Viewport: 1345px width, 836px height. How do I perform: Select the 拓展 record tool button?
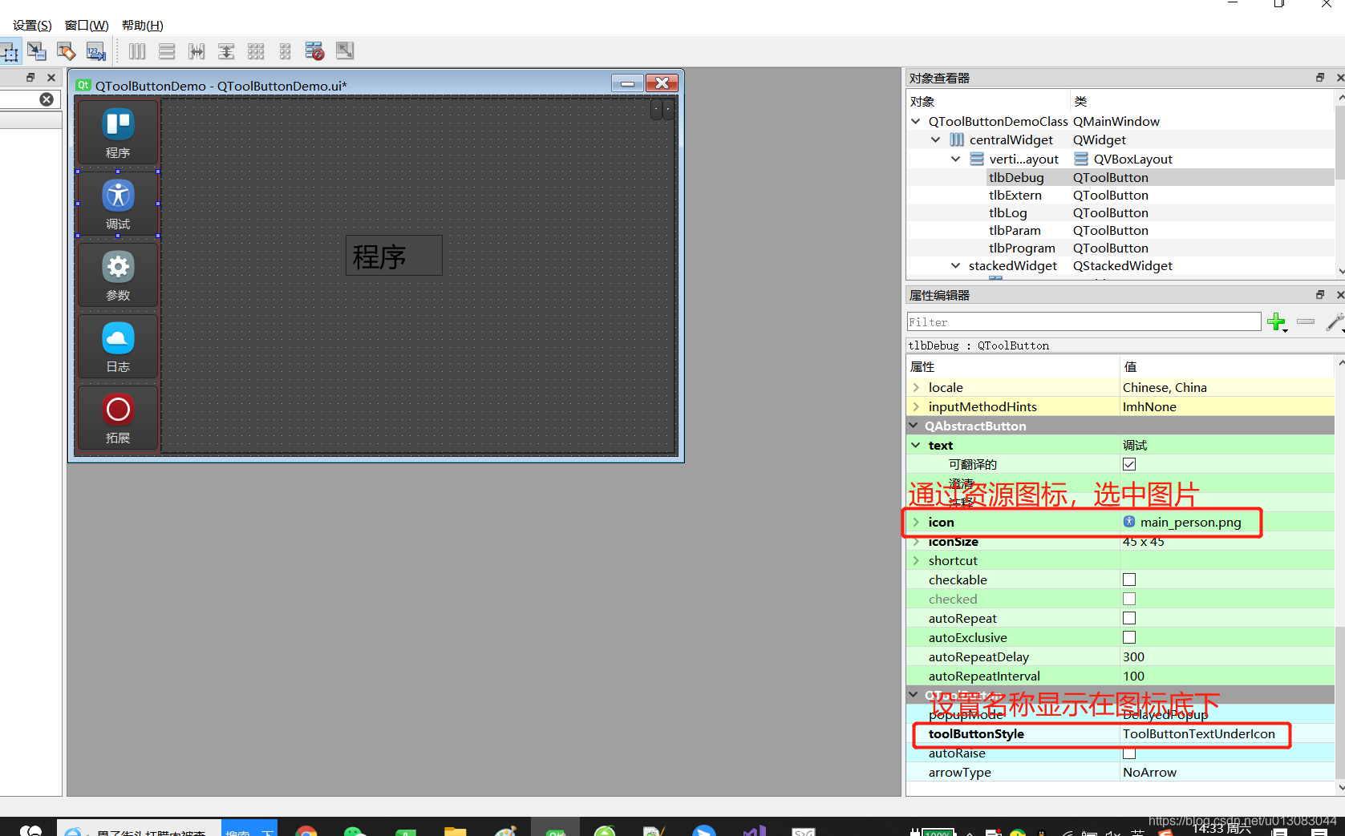[118, 418]
